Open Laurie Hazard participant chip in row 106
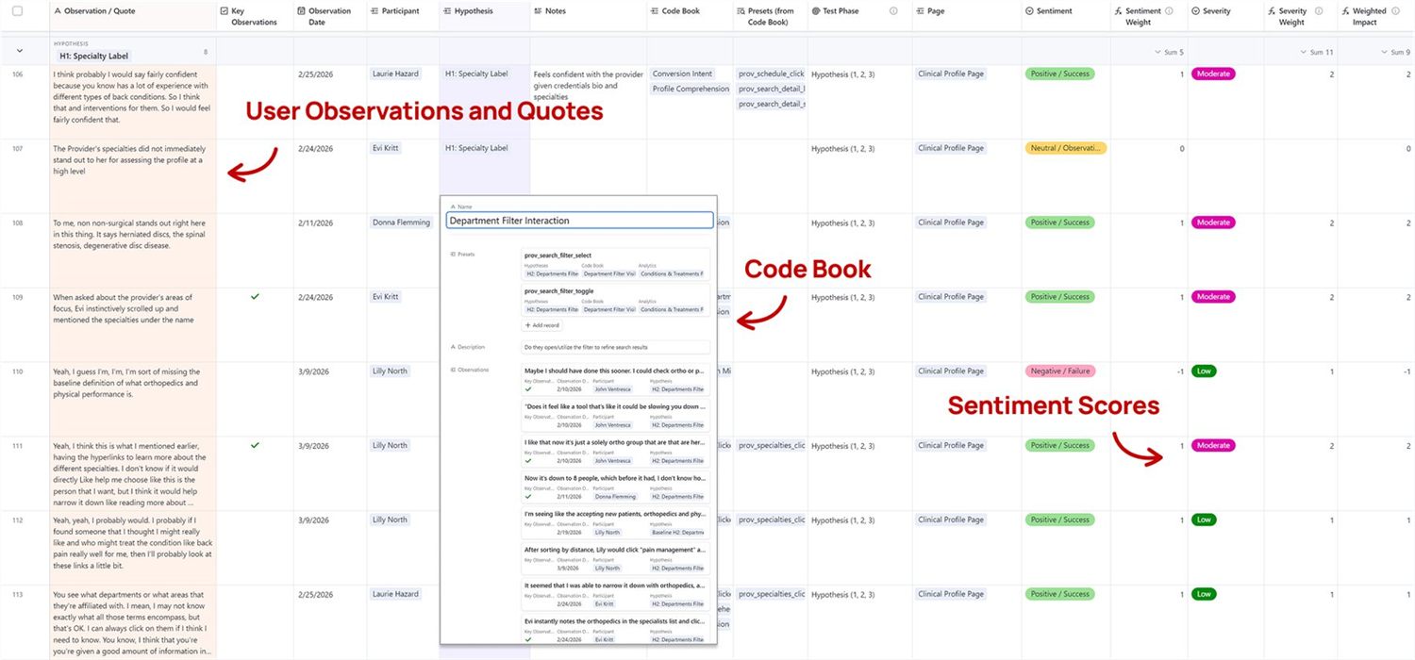Screen dimensions: 1415x660 click(x=393, y=74)
